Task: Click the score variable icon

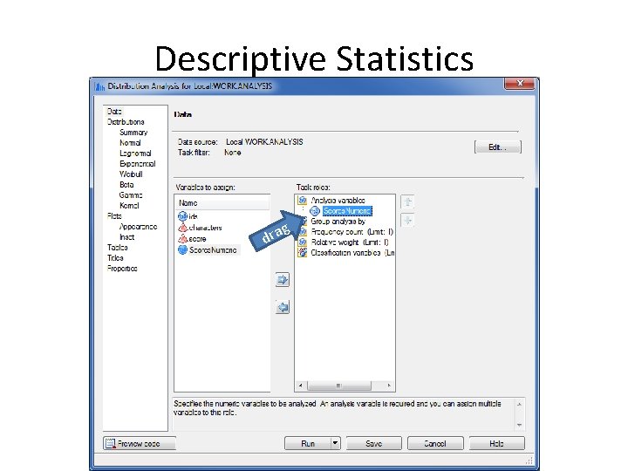Action: coord(182,239)
